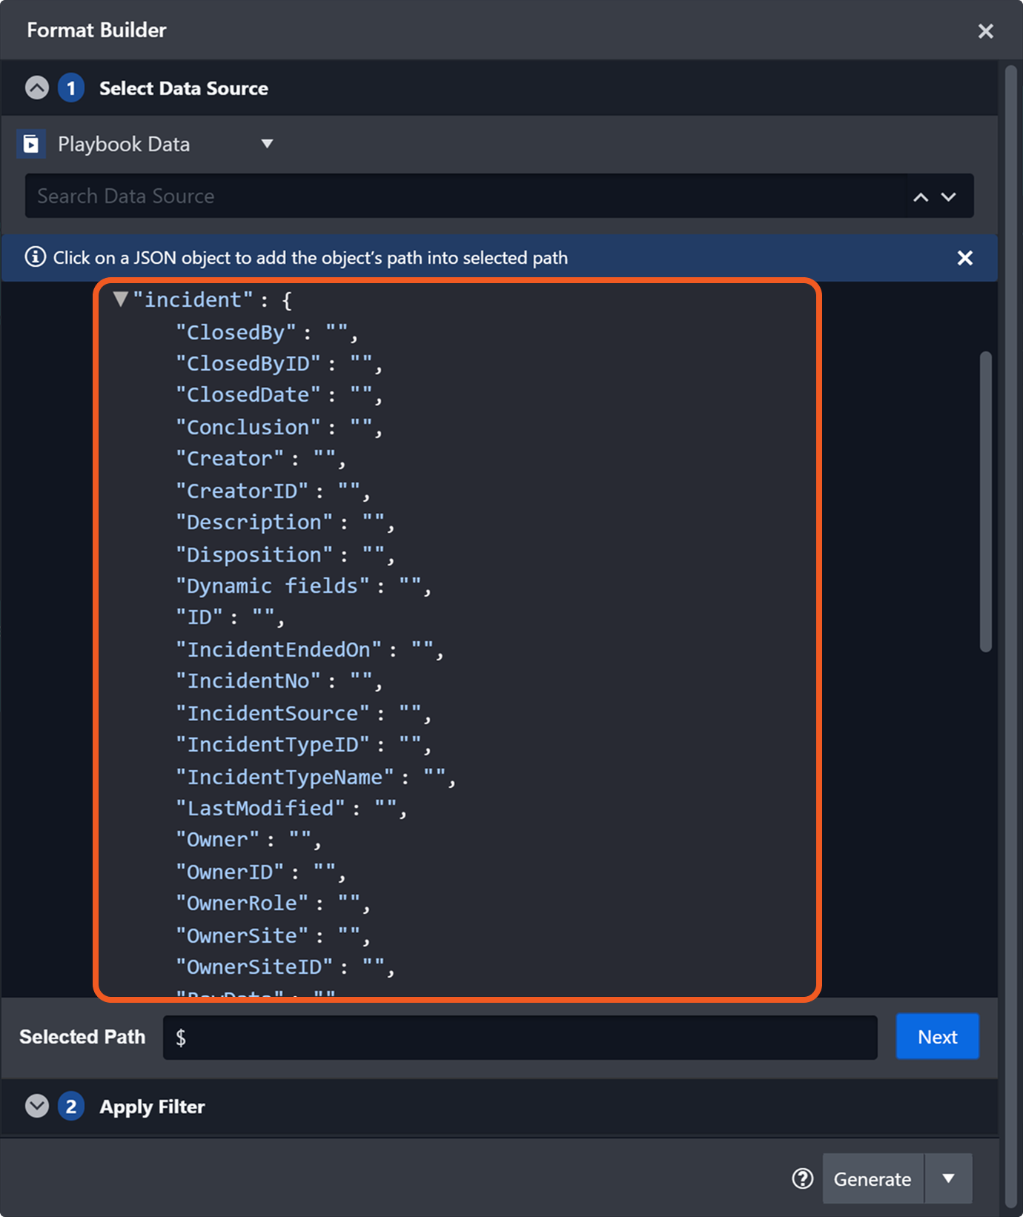Open the Playbook Data dropdown
This screenshot has height=1217, width=1023.
pyautogui.click(x=267, y=144)
